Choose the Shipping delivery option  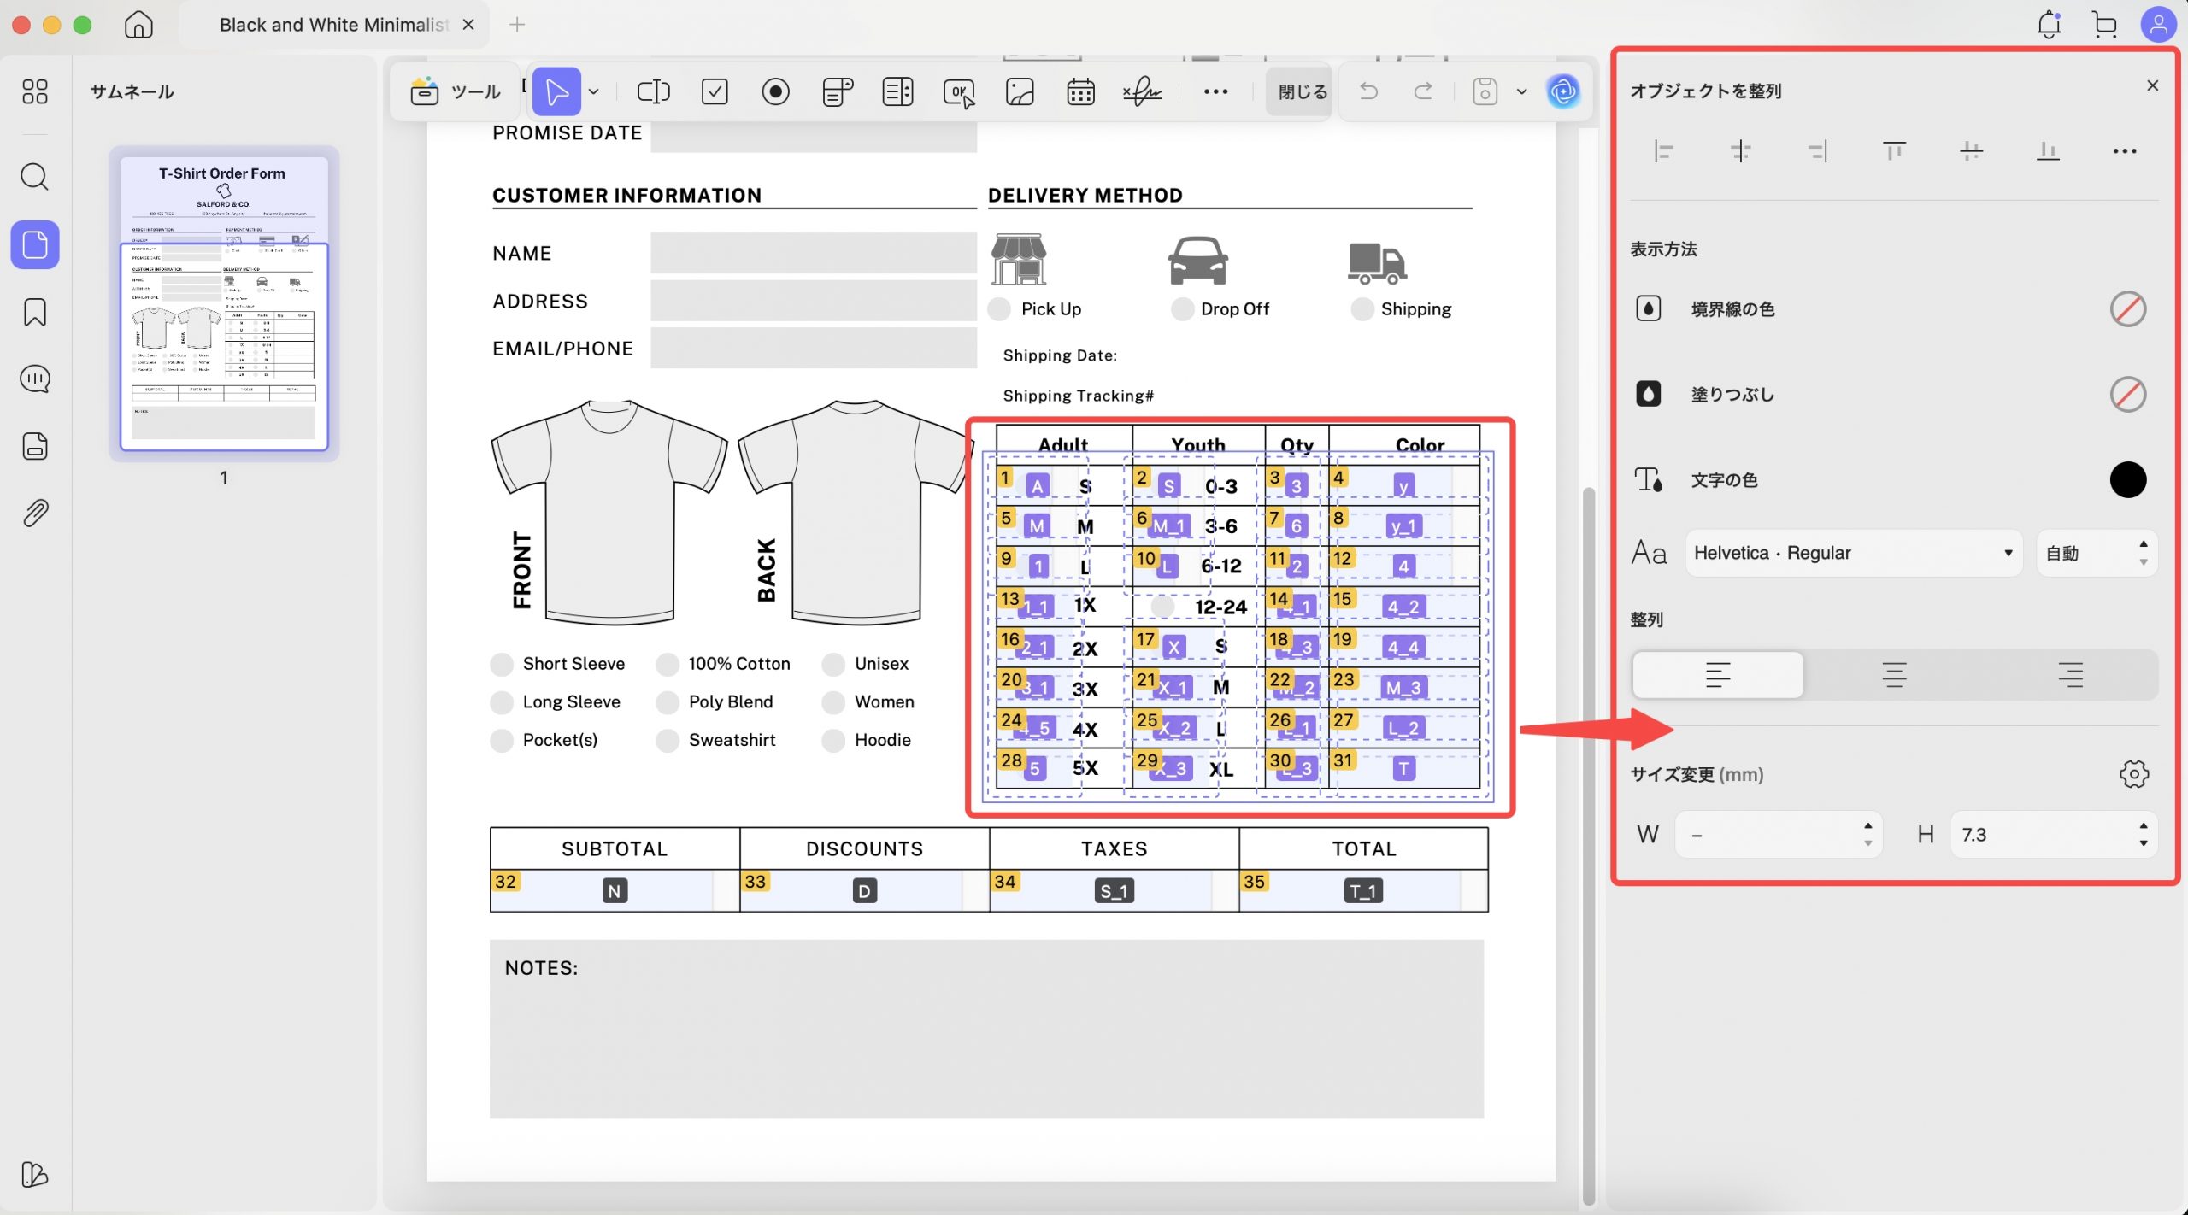[1362, 309]
